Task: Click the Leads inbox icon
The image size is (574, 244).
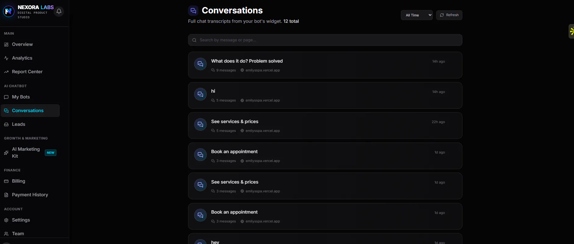Action: click(6, 125)
